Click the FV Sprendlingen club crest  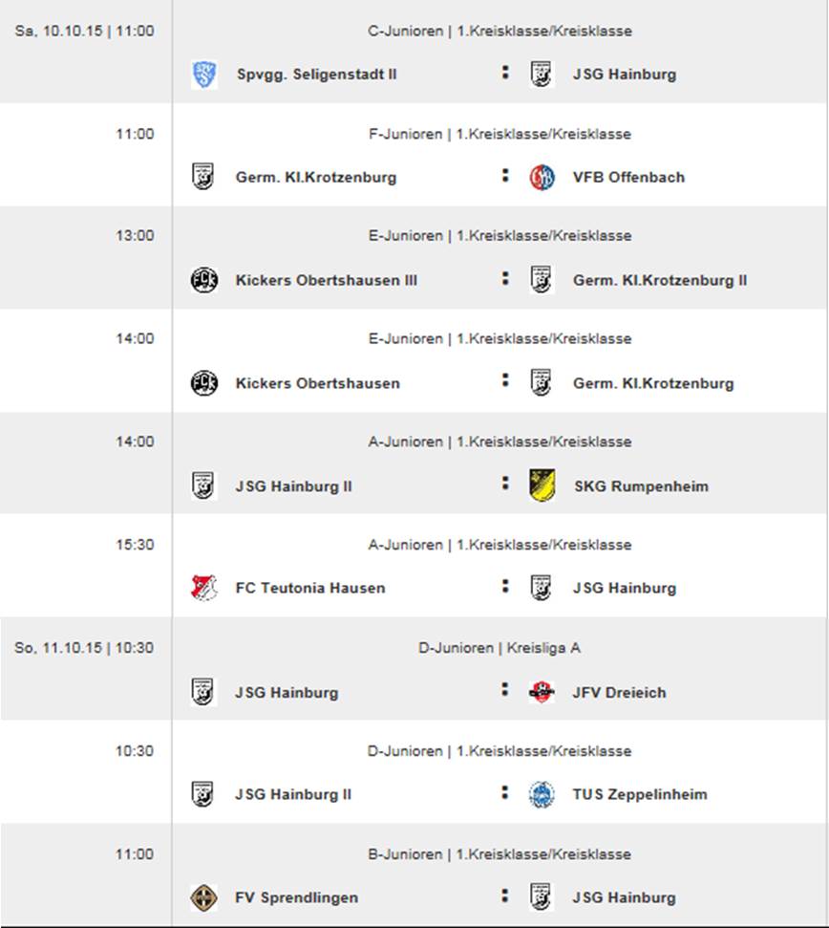click(203, 897)
